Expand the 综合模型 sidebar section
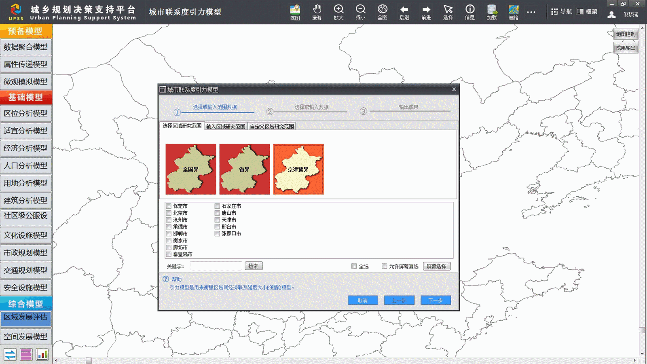The image size is (647, 364). [x=26, y=304]
